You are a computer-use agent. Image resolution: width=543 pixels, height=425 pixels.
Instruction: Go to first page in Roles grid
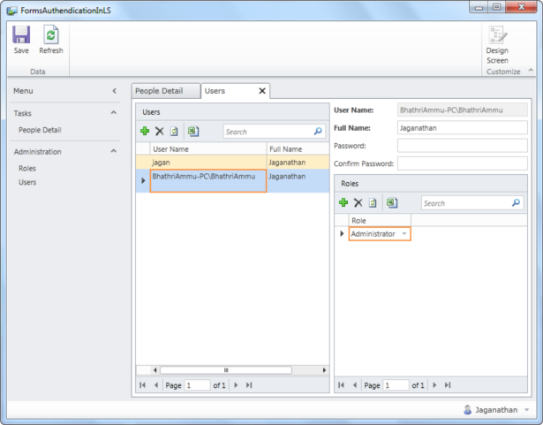[x=341, y=385]
